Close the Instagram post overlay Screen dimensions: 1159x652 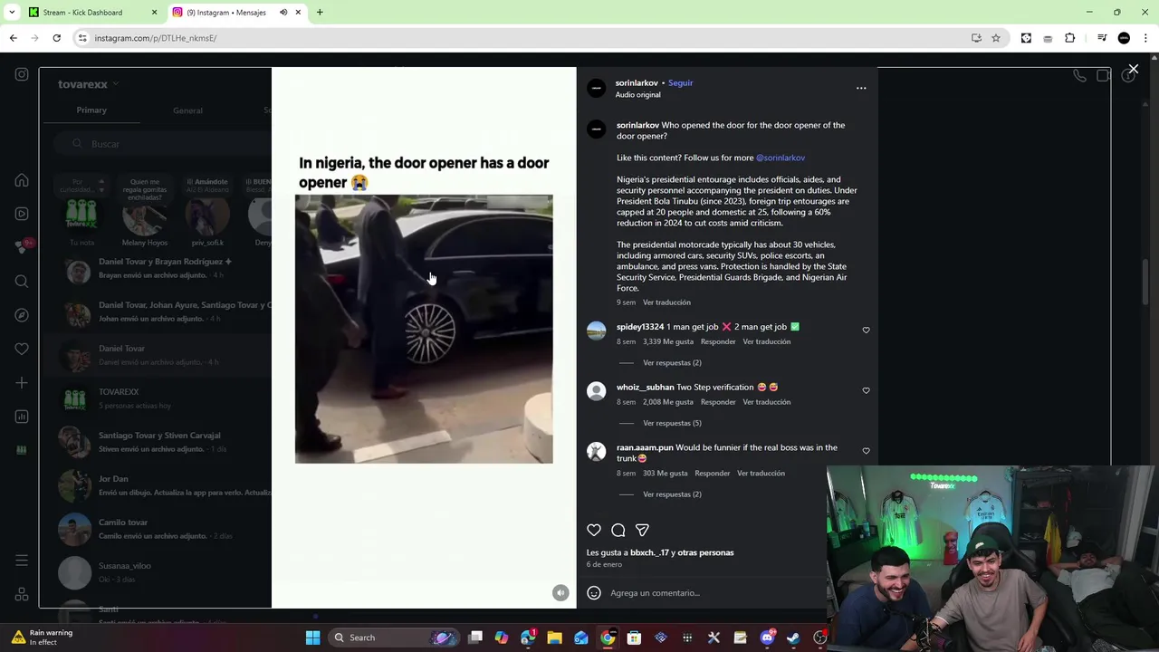[x=1133, y=69]
